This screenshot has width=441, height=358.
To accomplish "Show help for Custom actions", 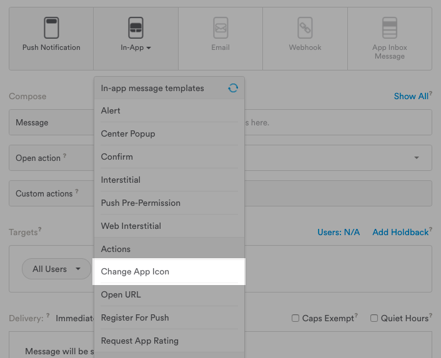I will click(x=77, y=191).
